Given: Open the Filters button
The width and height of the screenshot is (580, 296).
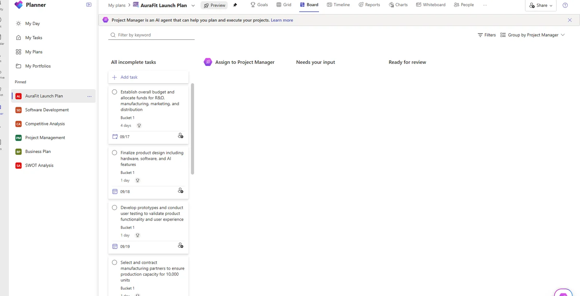Looking at the screenshot, I should [x=486, y=35].
